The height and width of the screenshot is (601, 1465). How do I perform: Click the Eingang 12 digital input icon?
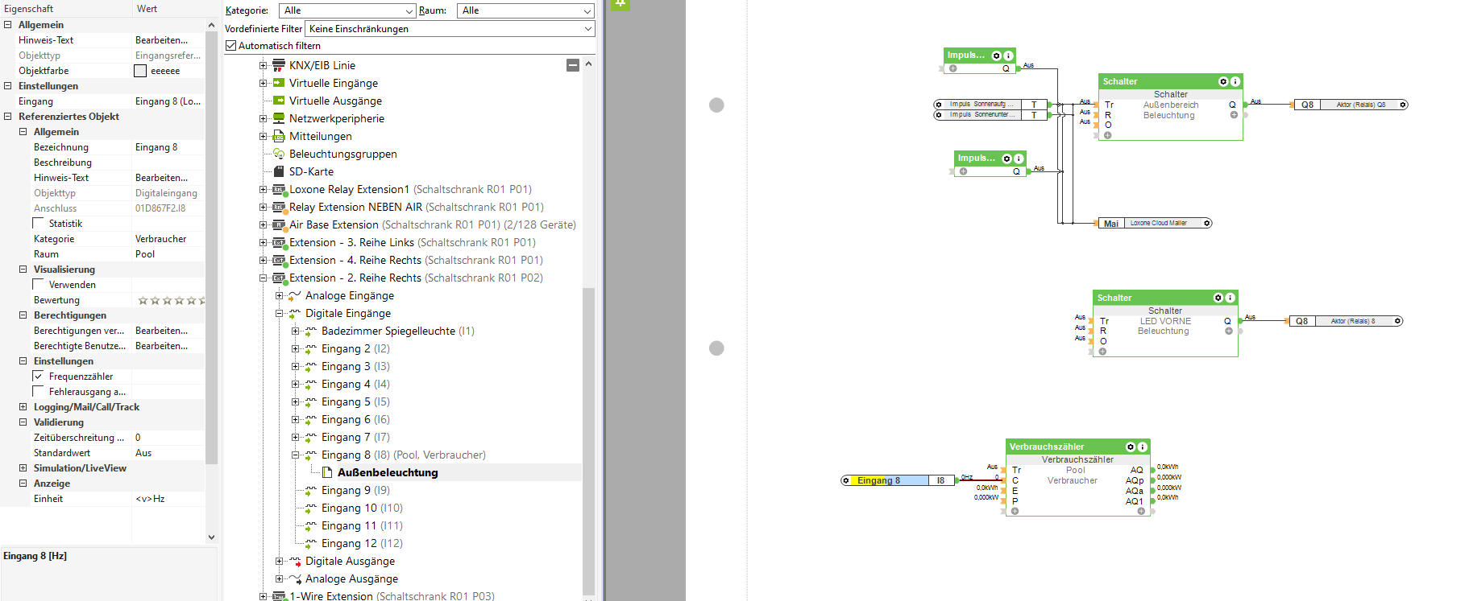tap(311, 543)
